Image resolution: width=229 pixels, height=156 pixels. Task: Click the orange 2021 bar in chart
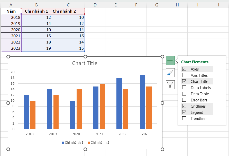(103, 106)
